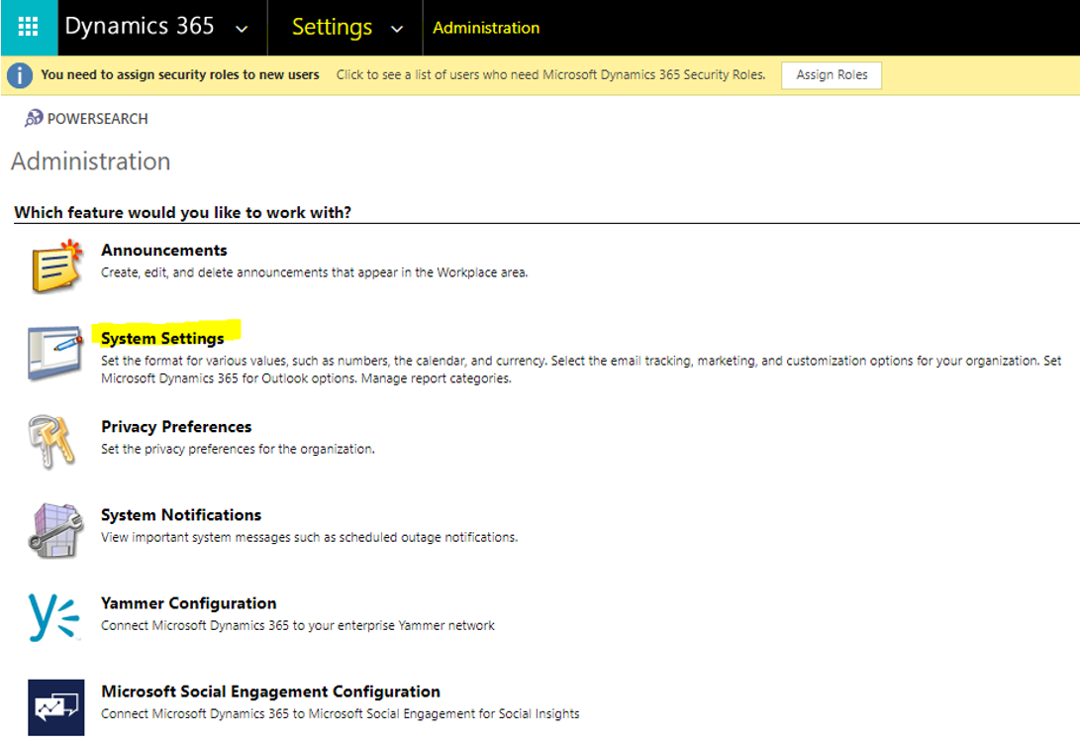Screen dimensions: 1080x745
Task: Open the Settings menu in navigation bar
Action: tap(332, 28)
